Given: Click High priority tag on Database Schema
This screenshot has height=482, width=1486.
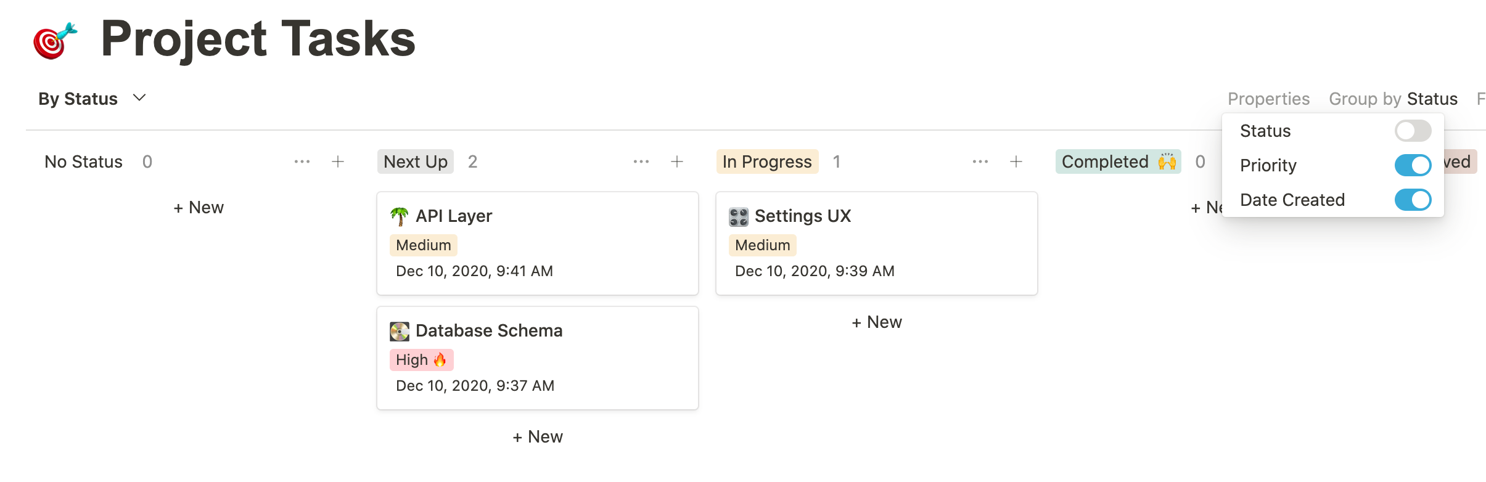Looking at the screenshot, I should (x=421, y=360).
